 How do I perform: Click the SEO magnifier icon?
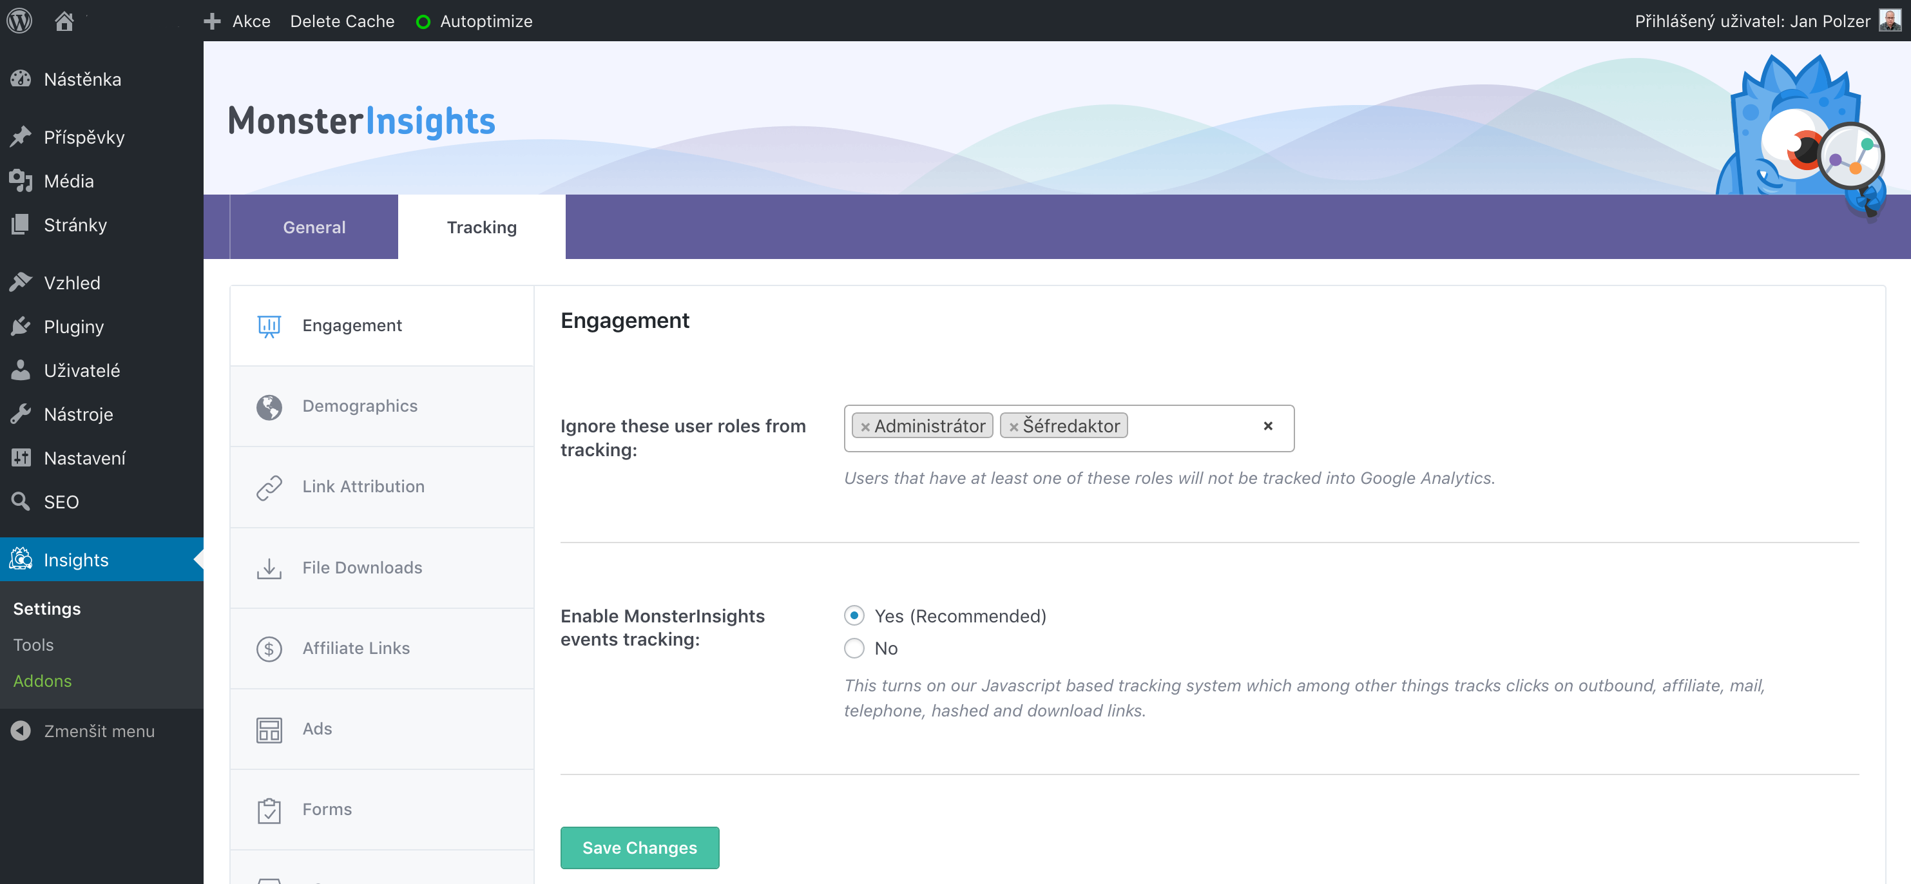pos(21,501)
